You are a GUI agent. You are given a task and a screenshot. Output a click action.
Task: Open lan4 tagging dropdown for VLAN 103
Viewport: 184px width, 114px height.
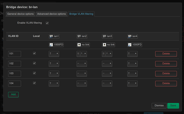132,74
